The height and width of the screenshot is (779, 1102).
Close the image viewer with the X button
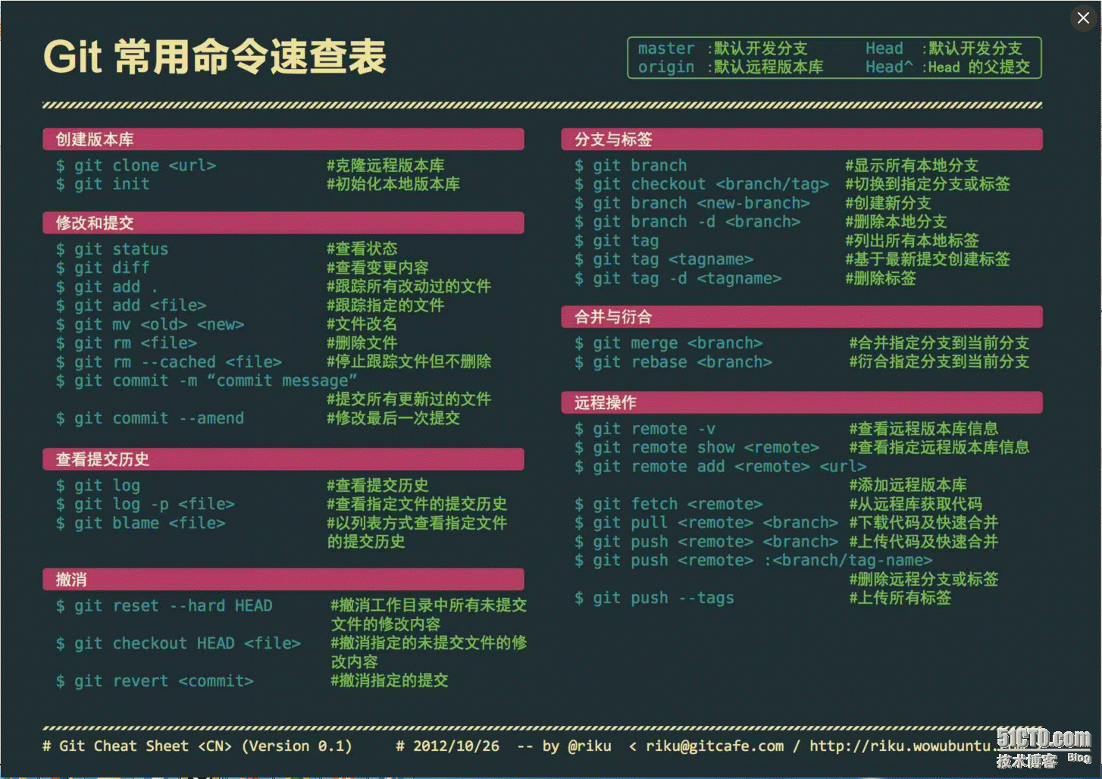coord(1083,18)
